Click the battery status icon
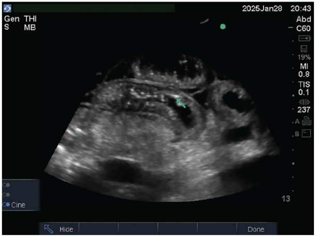The image size is (316, 237). (x=304, y=38)
